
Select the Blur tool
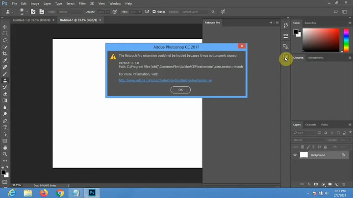(x=5, y=107)
